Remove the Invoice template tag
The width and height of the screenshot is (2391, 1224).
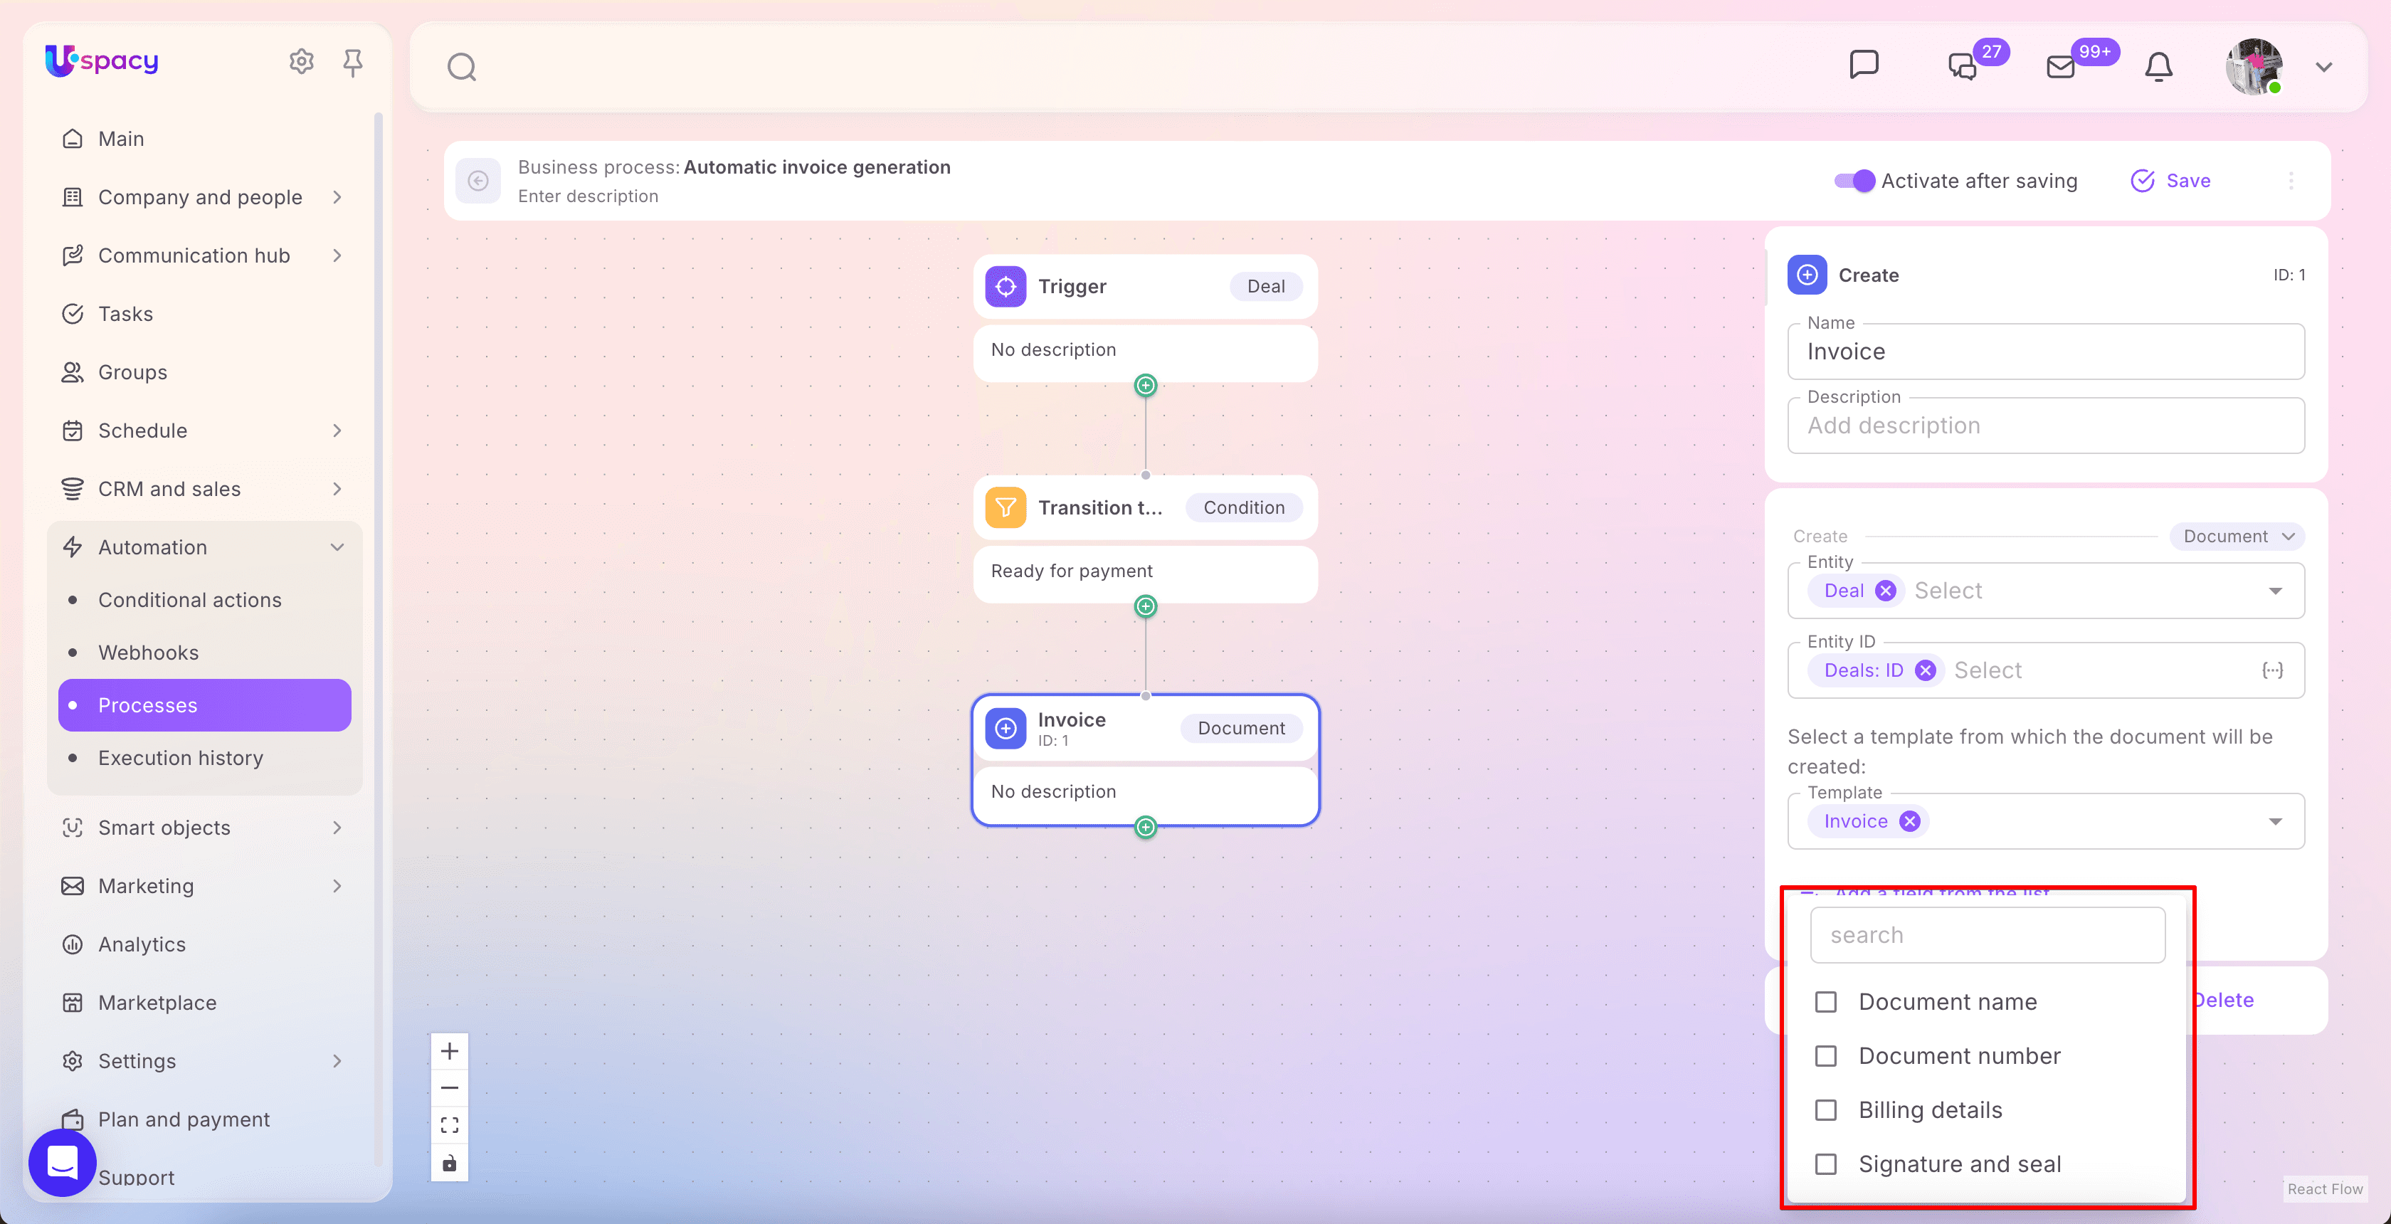click(x=1909, y=821)
